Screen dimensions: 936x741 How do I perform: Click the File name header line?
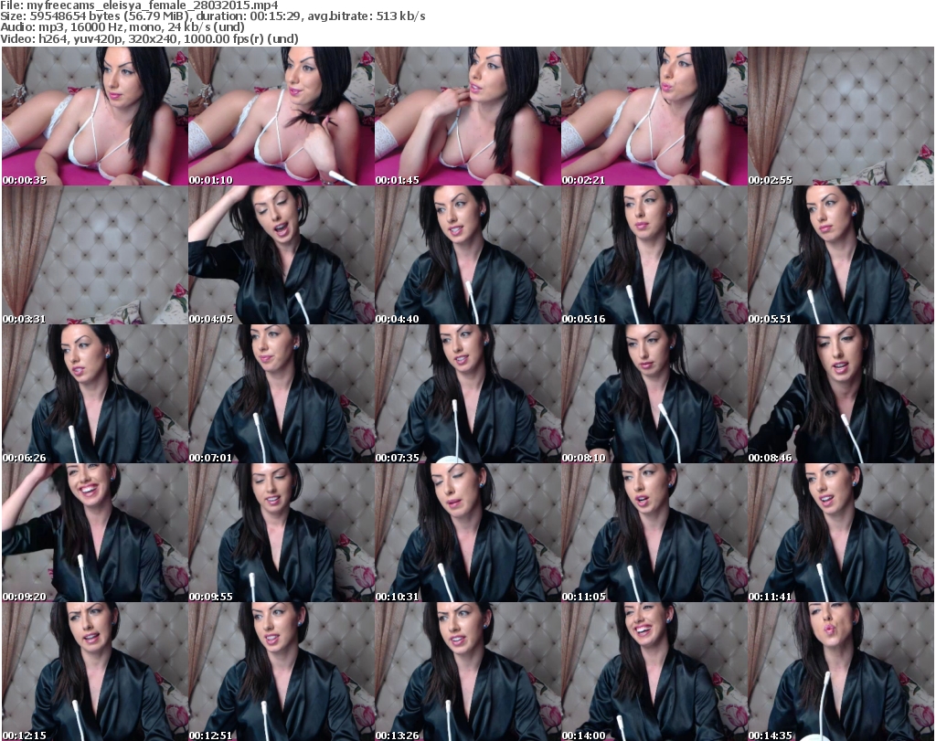click(x=139, y=5)
